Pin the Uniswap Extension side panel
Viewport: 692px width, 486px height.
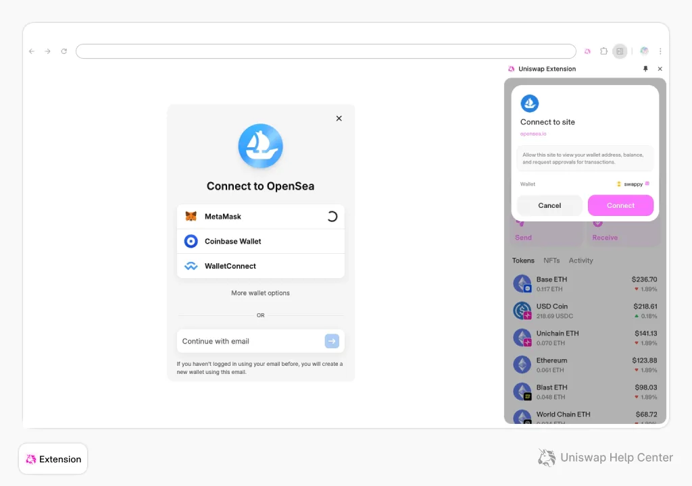(645, 69)
